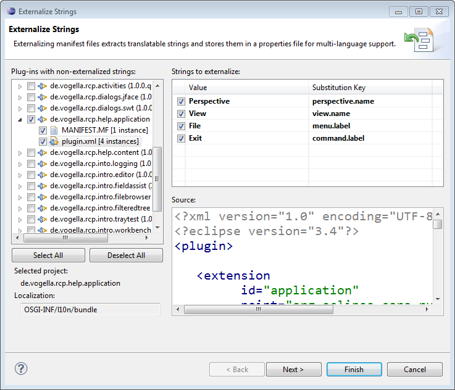Select the de.vogella.rcp.intro.filebrowser tree row
Screen dimensions: 455x390
click(x=101, y=197)
